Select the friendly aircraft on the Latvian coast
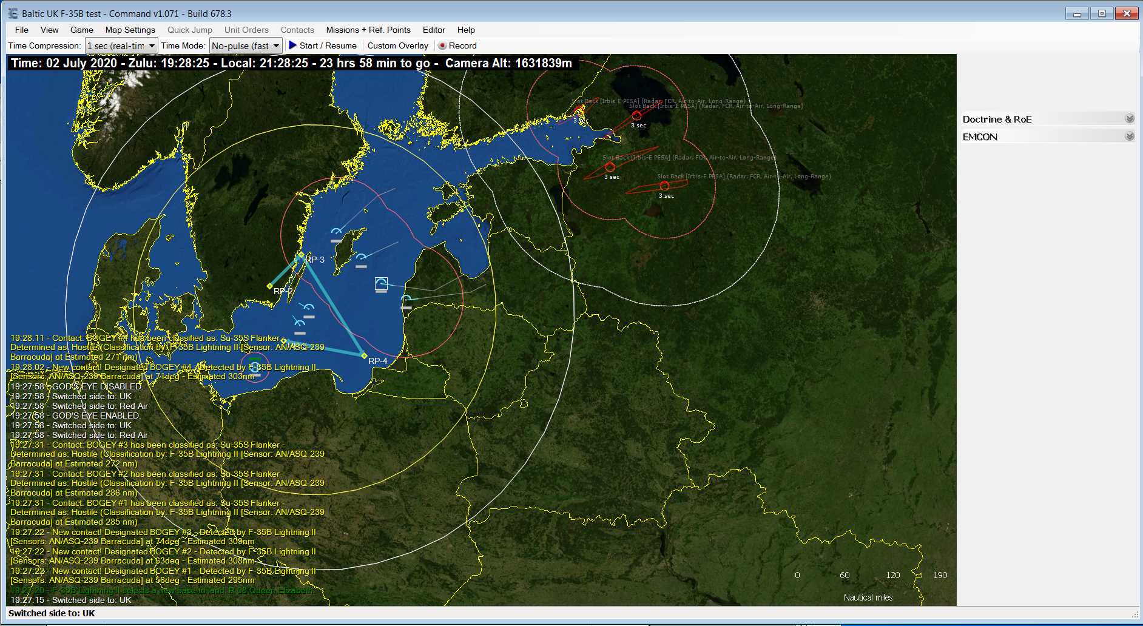 (406, 300)
